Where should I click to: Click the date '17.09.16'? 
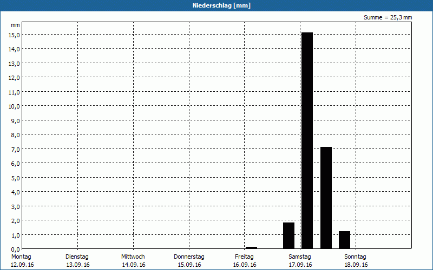tap(300, 265)
